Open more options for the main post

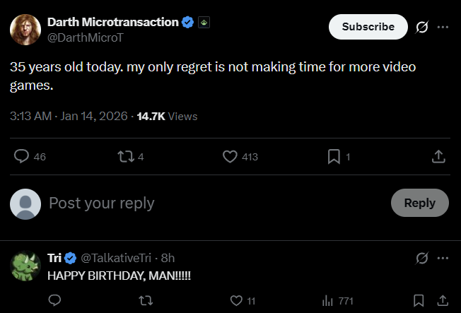[x=443, y=27]
